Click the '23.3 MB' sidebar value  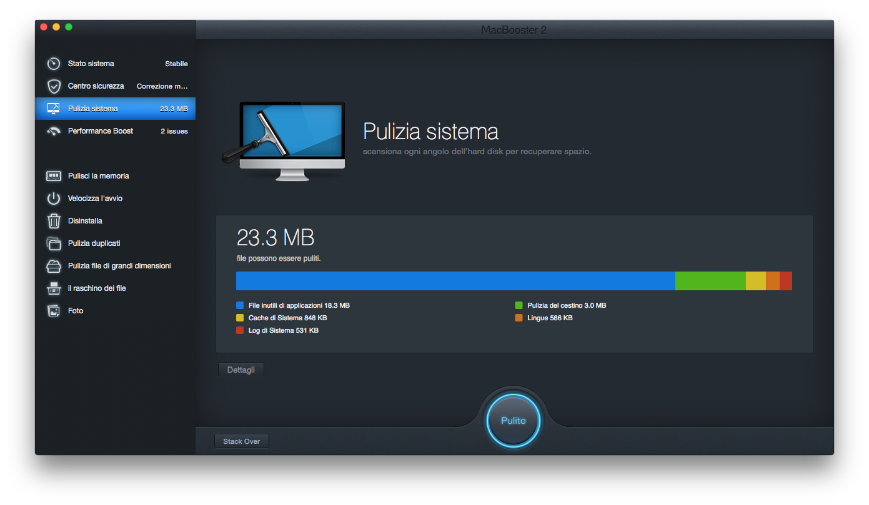coord(174,109)
